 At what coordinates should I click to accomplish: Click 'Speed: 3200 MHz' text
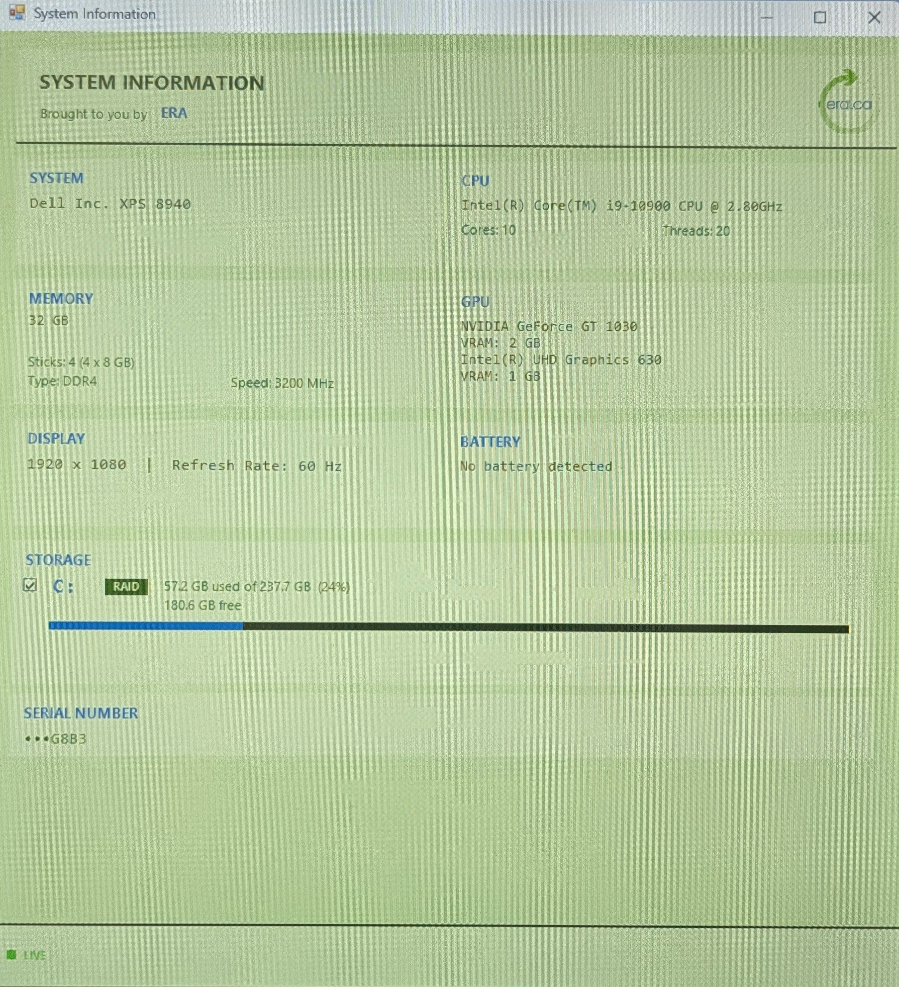[282, 383]
